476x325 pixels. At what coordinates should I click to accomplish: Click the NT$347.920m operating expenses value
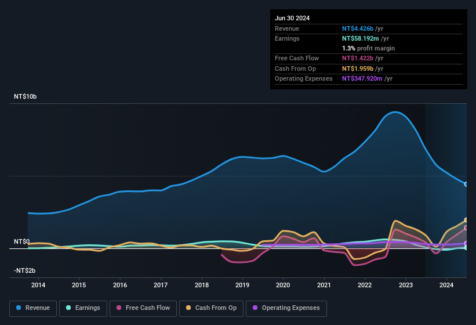point(362,79)
